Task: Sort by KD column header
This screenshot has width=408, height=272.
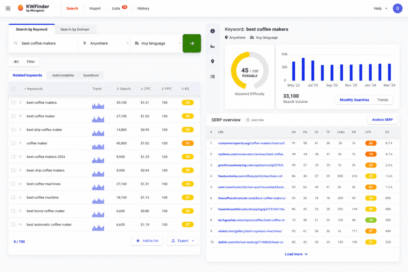Action: coord(185,89)
